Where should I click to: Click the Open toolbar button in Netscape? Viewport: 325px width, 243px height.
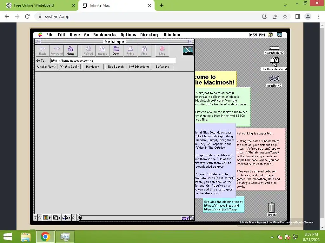click(x=116, y=51)
